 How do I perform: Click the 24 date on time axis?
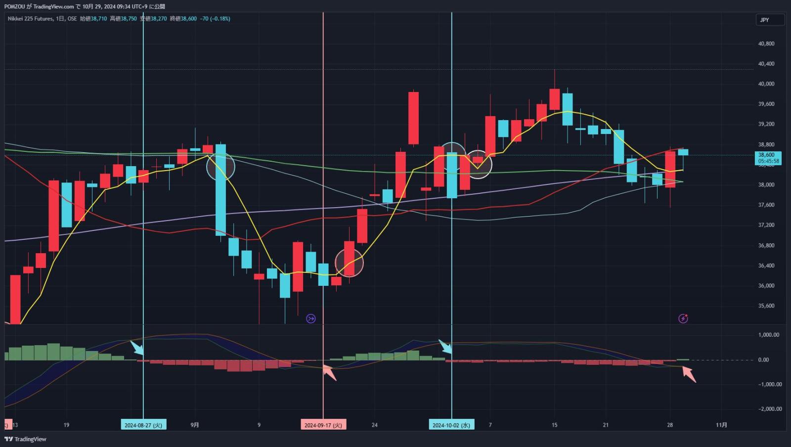click(x=374, y=425)
